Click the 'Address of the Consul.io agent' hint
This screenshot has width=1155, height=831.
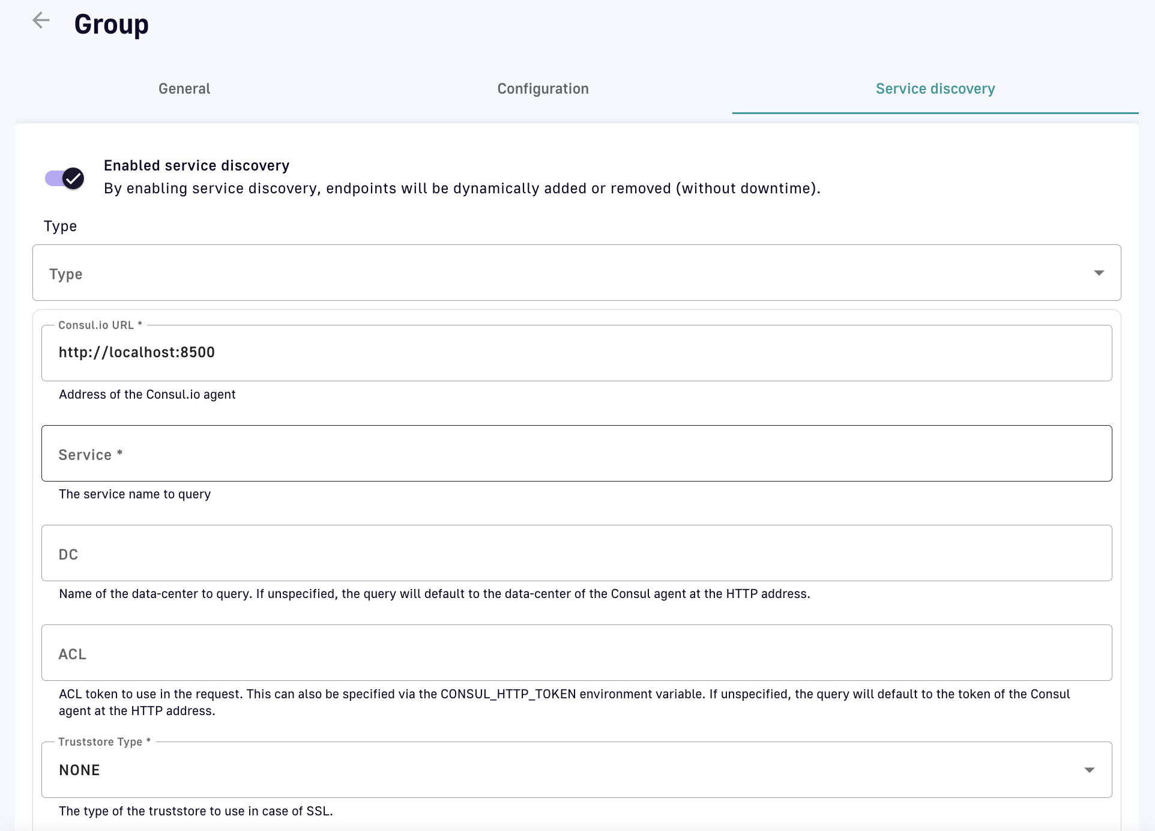147,394
